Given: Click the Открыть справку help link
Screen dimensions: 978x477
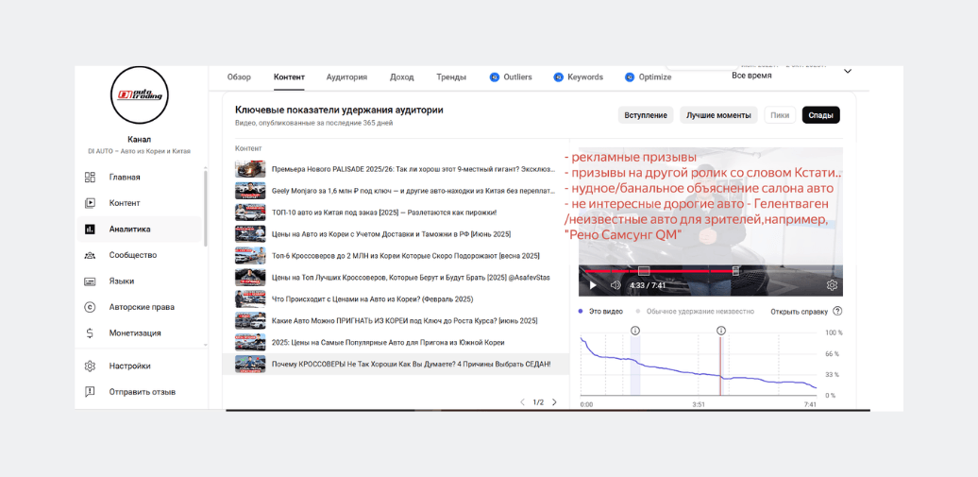Looking at the screenshot, I should point(799,312).
